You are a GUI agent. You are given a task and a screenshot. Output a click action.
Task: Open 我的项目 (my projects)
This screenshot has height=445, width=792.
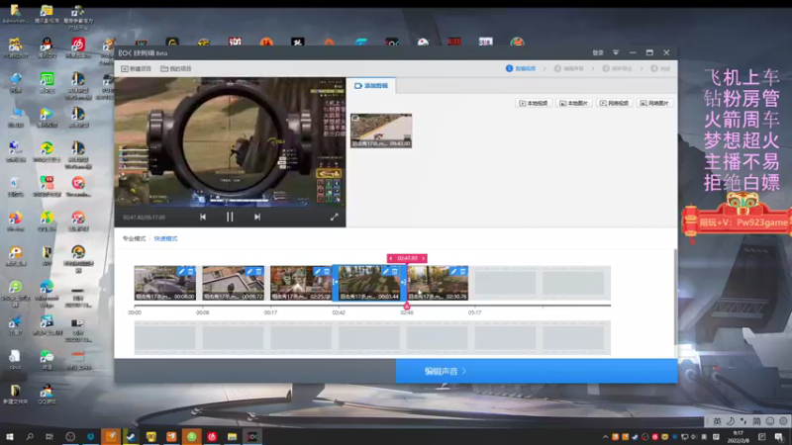click(x=176, y=68)
